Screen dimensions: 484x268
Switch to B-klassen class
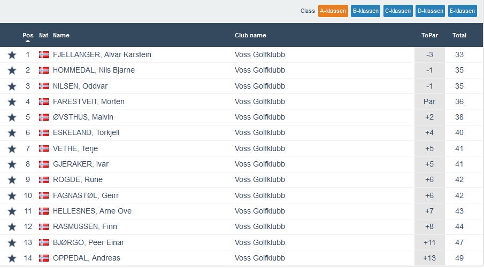pyautogui.click(x=365, y=11)
